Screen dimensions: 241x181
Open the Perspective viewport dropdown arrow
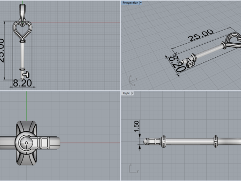[141, 3]
